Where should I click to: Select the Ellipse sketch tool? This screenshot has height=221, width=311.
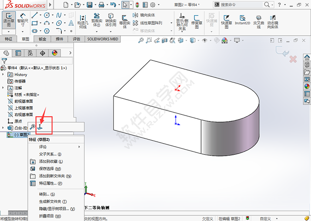(x=59, y=23)
